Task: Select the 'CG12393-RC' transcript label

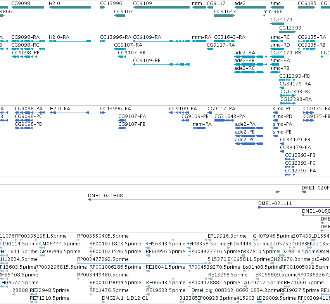Action: (296, 91)
